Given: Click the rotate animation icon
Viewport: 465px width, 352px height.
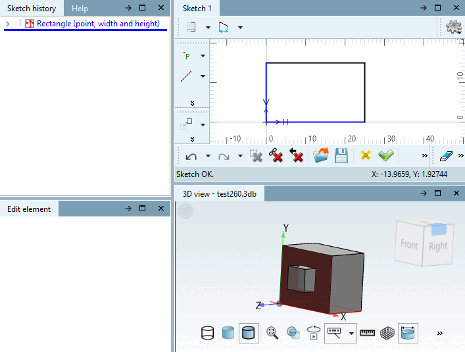Looking at the screenshot, I should tap(314, 333).
